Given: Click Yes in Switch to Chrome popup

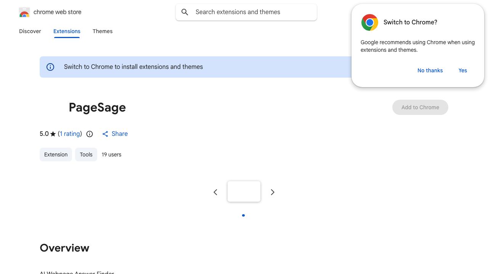Looking at the screenshot, I should point(463,70).
